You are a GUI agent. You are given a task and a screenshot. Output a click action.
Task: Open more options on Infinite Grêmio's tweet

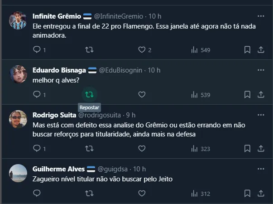click(x=261, y=16)
